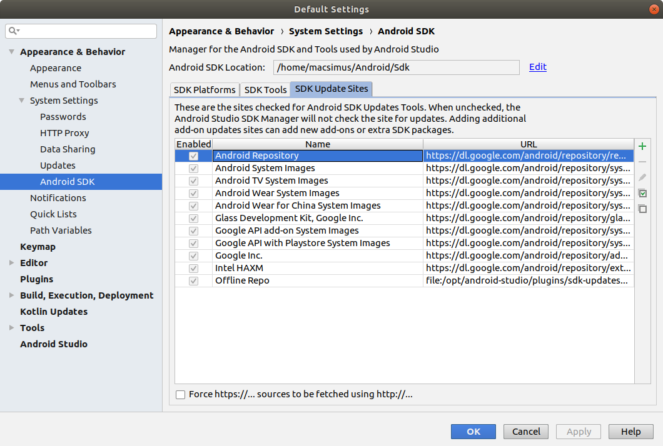Select Google API with Playstore System Images
Image resolution: width=663 pixels, height=446 pixels.
(x=318, y=243)
